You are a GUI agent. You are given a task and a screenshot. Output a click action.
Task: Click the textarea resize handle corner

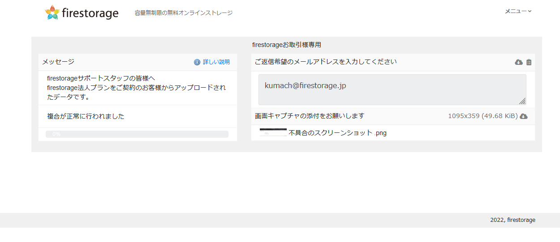(x=522, y=102)
